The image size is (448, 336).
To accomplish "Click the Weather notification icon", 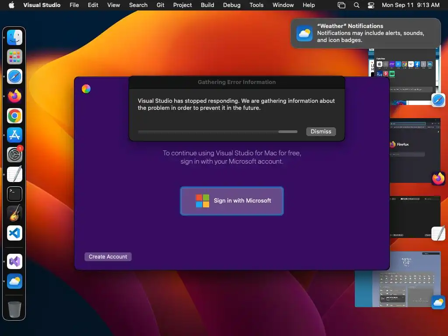I will 304,33.
